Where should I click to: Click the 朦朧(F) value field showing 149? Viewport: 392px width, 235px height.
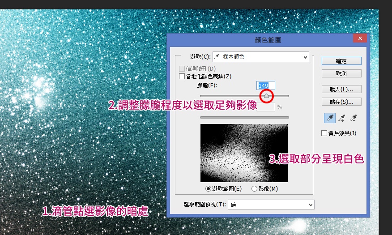click(266, 85)
